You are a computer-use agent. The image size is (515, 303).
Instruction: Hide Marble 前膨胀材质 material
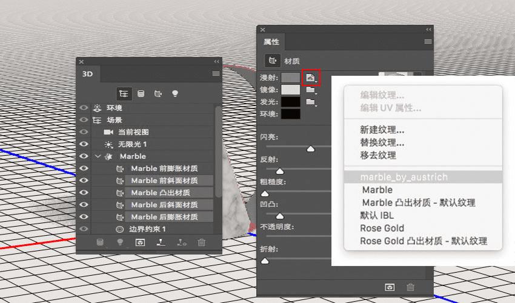tap(84, 168)
